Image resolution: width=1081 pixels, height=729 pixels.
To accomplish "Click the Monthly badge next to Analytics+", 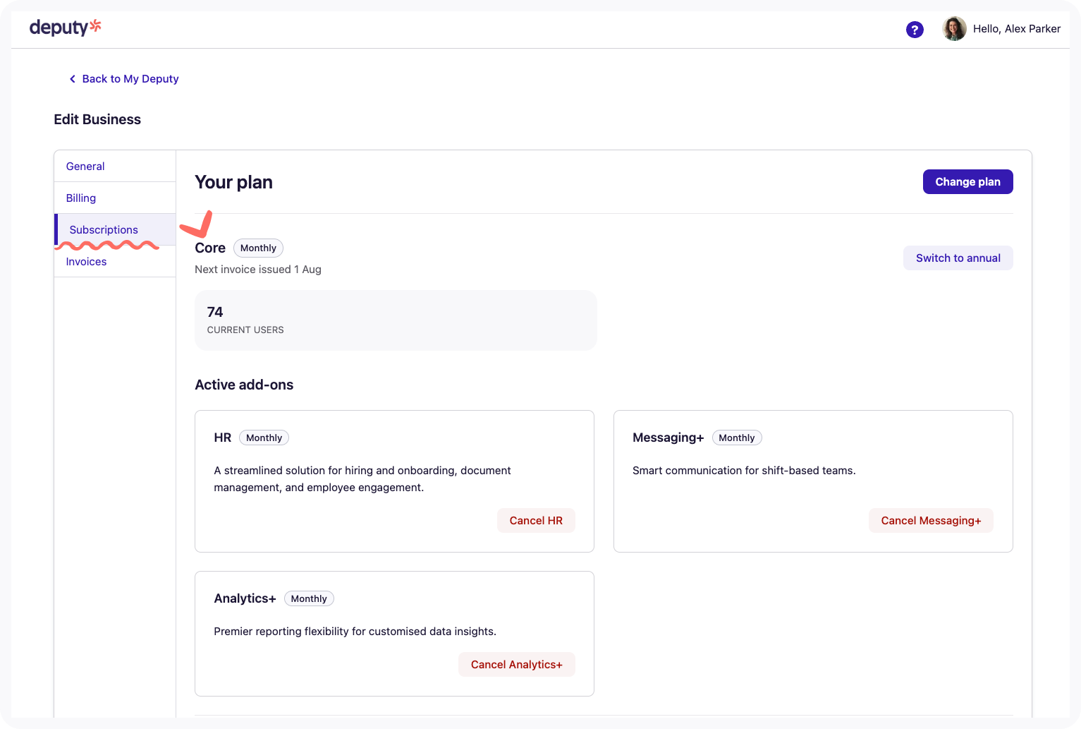I will coord(309,598).
